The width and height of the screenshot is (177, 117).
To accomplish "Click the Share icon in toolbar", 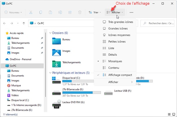I will (x=70, y=13).
